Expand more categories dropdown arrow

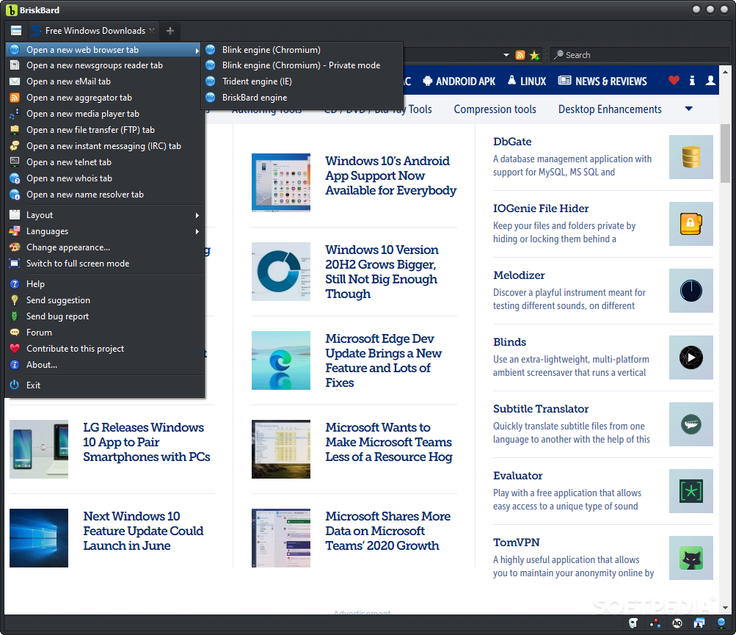tap(688, 109)
